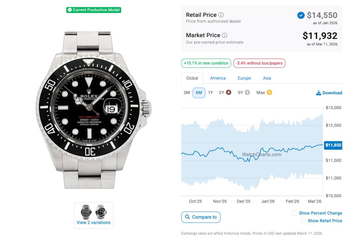
Task: Click the 2Y premium lightning icon
Action: 229,93
